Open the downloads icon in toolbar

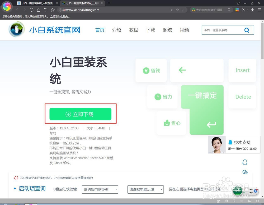tap(253, 10)
